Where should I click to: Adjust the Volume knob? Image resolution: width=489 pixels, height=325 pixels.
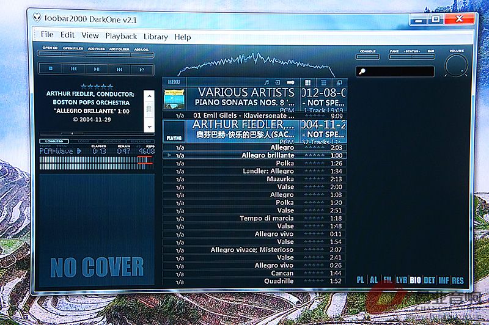coord(456,65)
